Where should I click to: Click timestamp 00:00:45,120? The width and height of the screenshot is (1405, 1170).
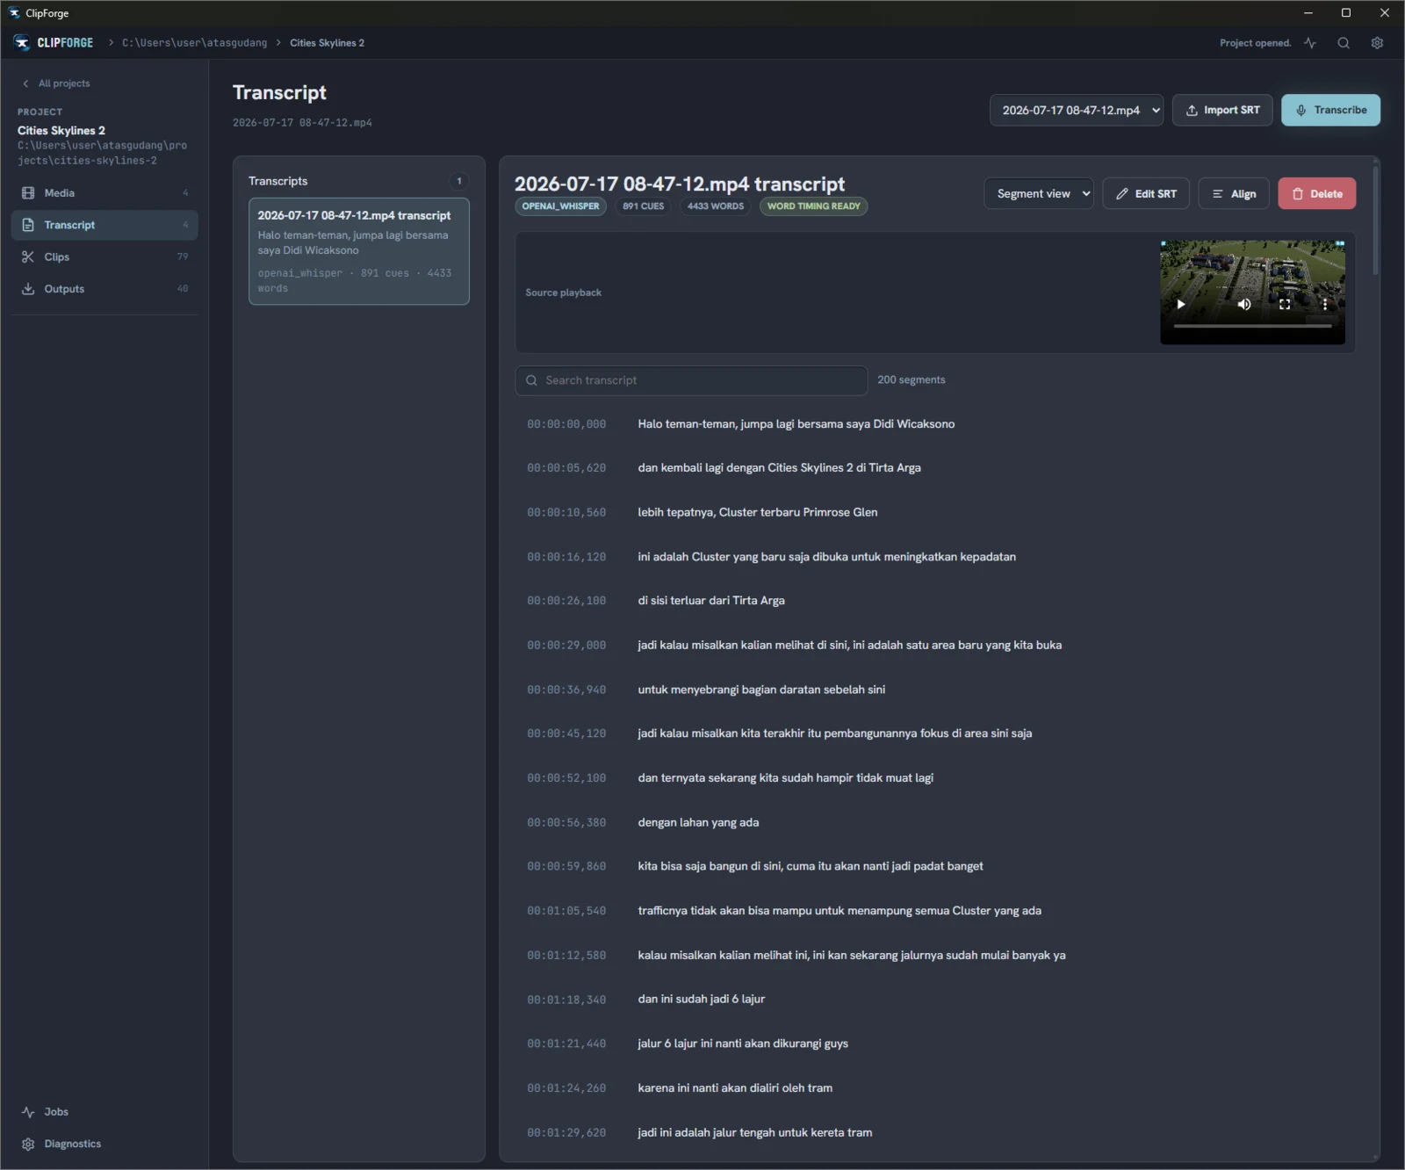pyautogui.click(x=566, y=733)
